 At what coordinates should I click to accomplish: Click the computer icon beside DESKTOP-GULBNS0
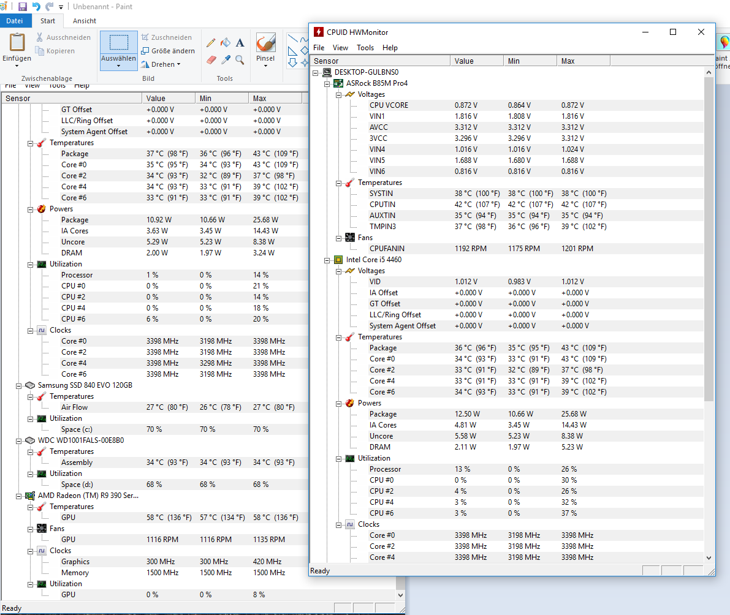(x=327, y=72)
